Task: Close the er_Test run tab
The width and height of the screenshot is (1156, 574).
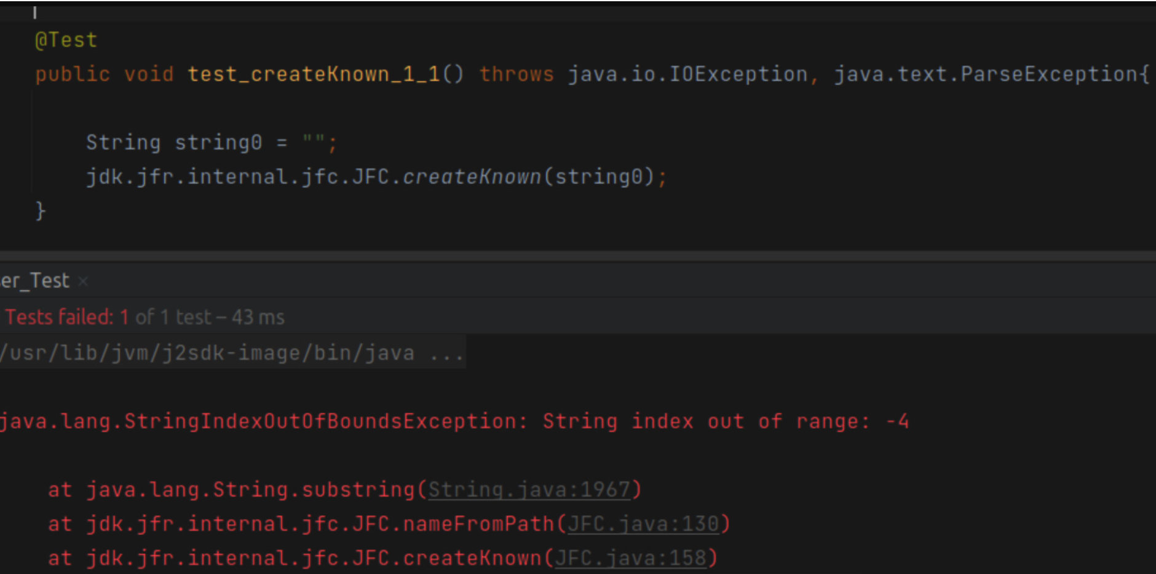Action: click(83, 281)
